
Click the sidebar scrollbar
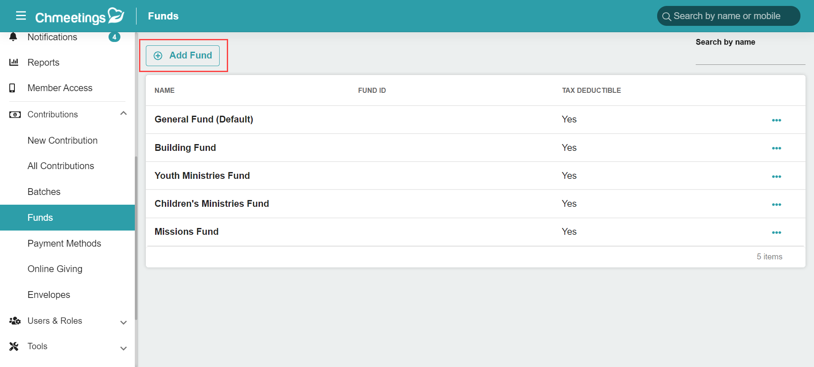pyautogui.click(x=136, y=238)
